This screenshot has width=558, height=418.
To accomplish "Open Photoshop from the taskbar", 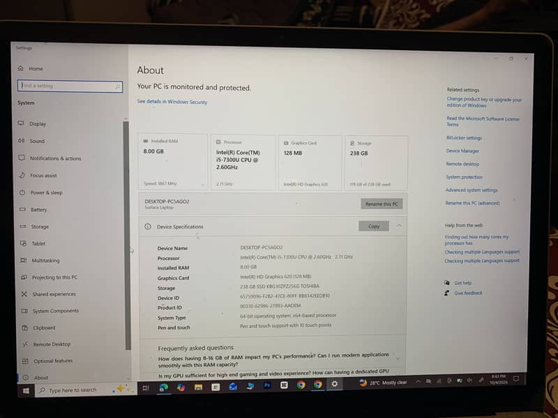I will click(267, 385).
